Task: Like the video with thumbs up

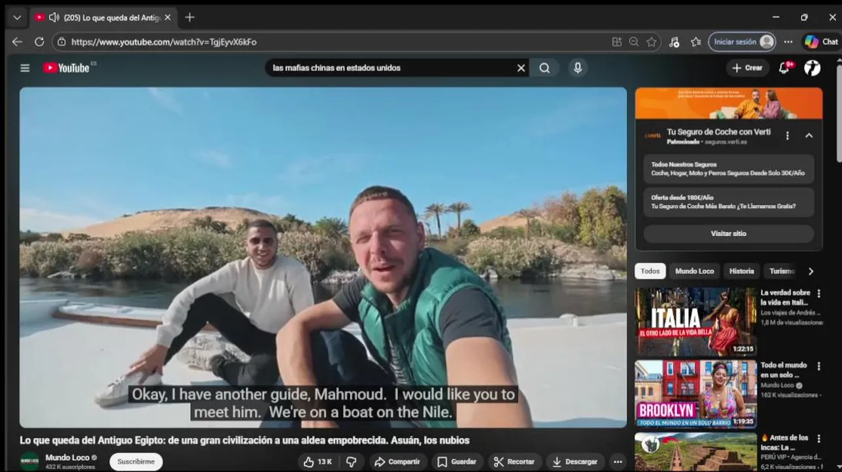Action: [x=318, y=462]
